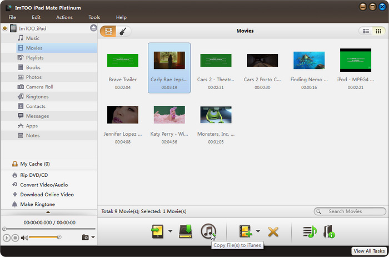
Task: Toggle the music videos guitar filter
Action: pyautogui.click(x=122, y=31)
